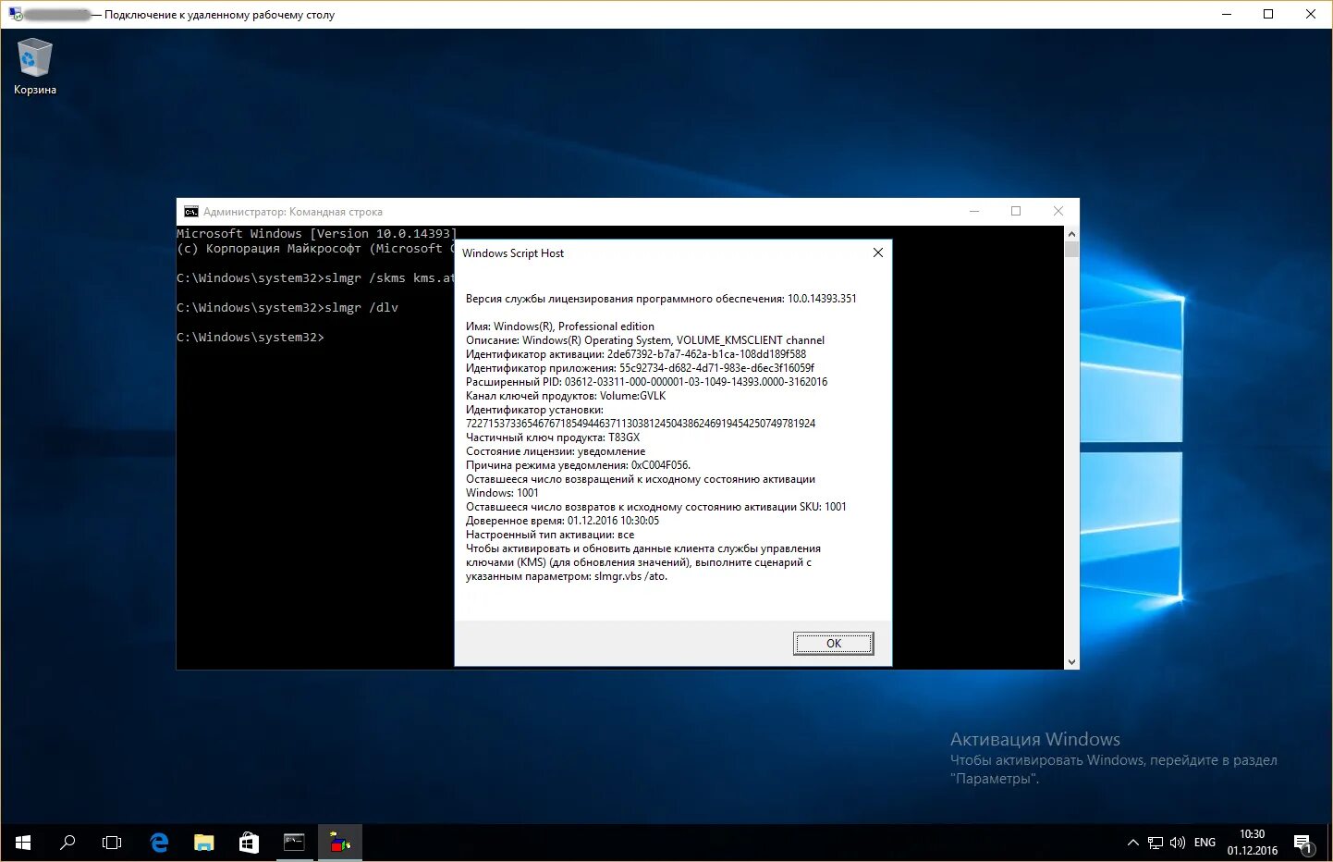
Task: Open Windows Store from taskbar
Action: pyautogui.click(x=249, y=843)
